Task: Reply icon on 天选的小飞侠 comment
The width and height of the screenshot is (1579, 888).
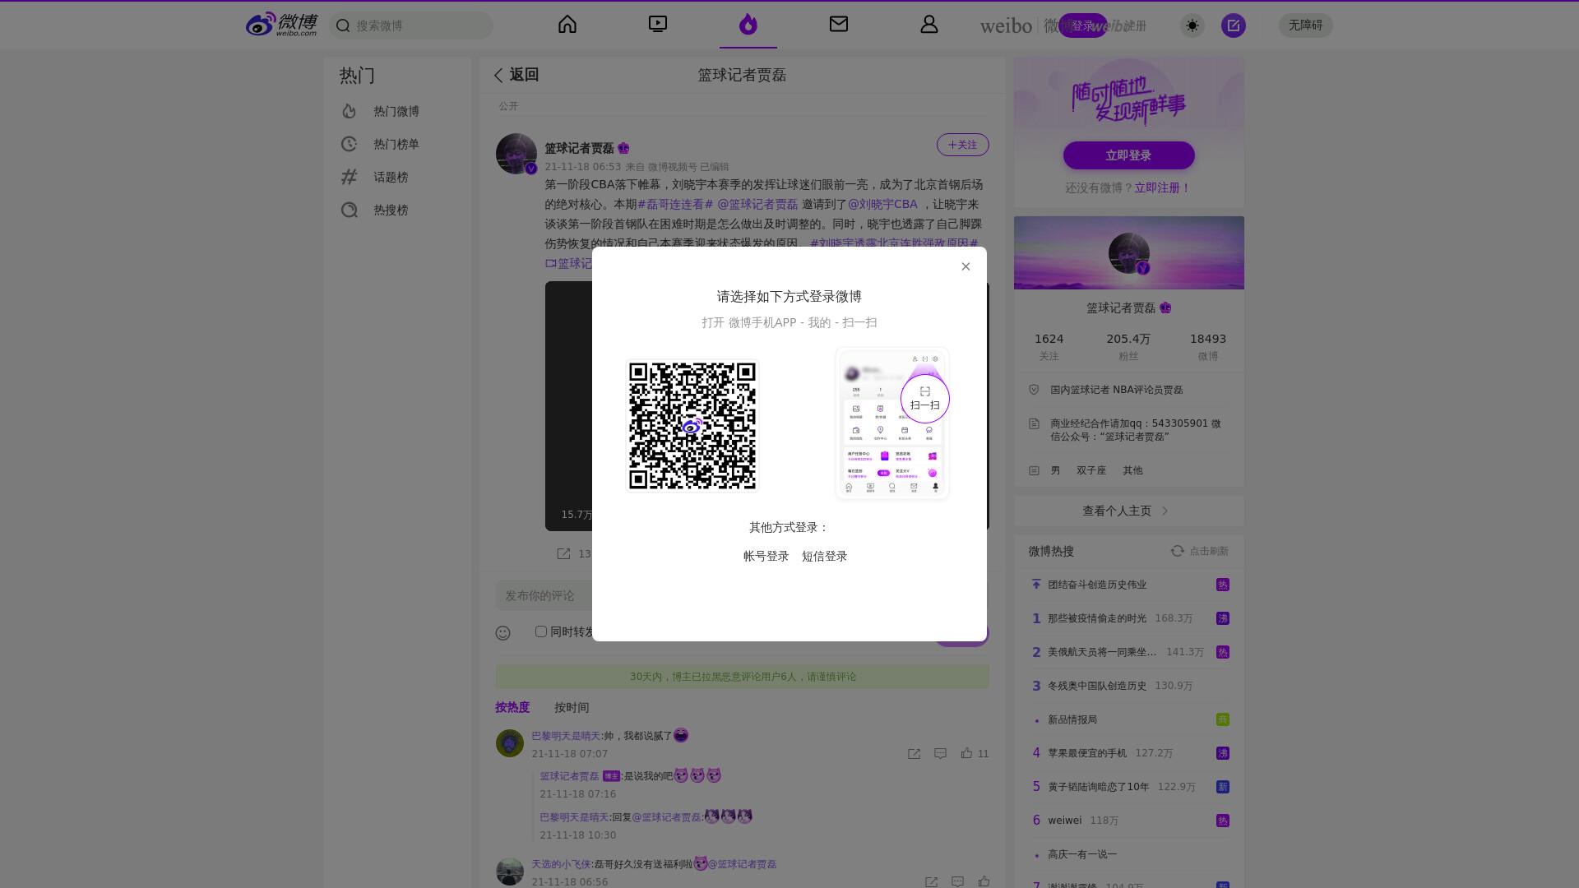Action: click(x=957, y=881)
